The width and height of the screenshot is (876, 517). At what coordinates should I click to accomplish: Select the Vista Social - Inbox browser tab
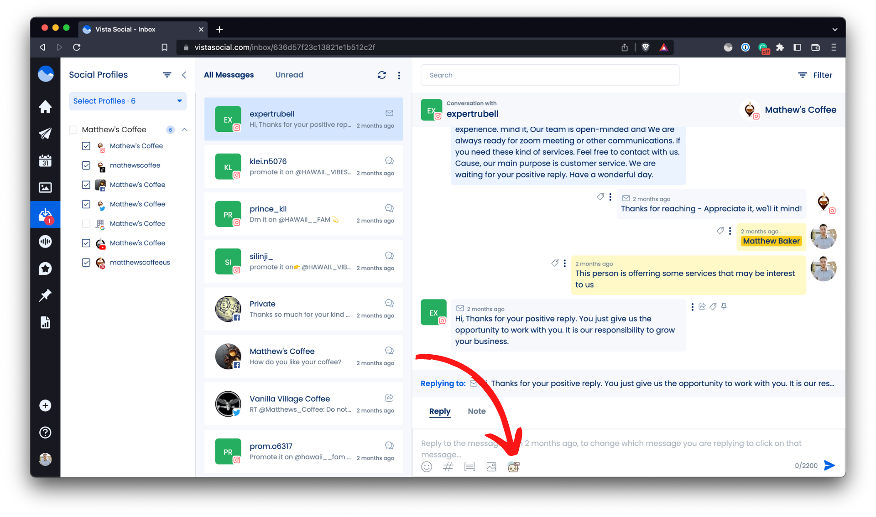tap(143, 29)
